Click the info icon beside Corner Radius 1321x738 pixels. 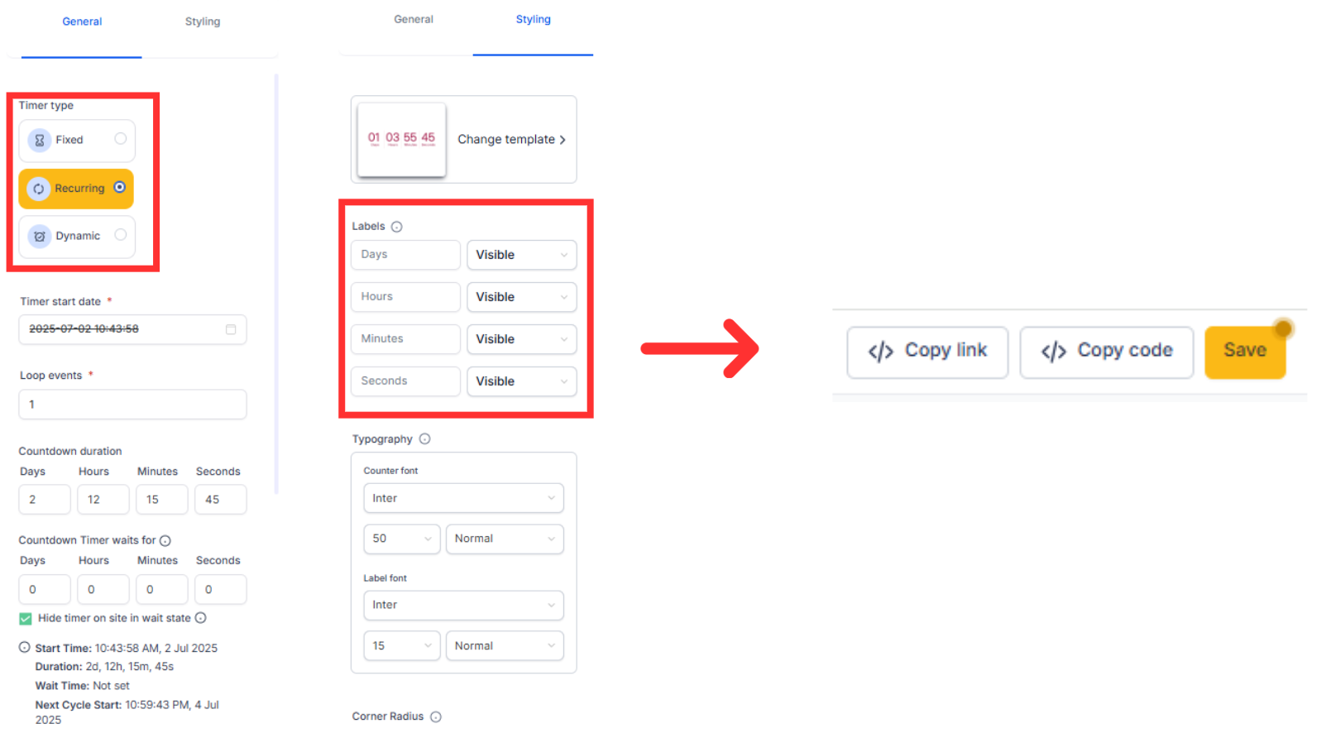(x=436, y=717)
